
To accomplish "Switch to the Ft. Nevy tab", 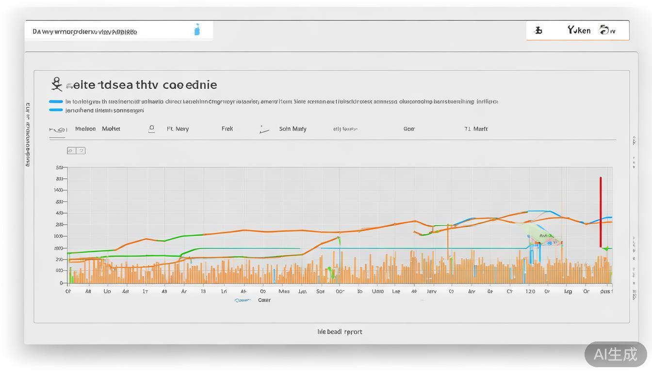I will [178, 129].
